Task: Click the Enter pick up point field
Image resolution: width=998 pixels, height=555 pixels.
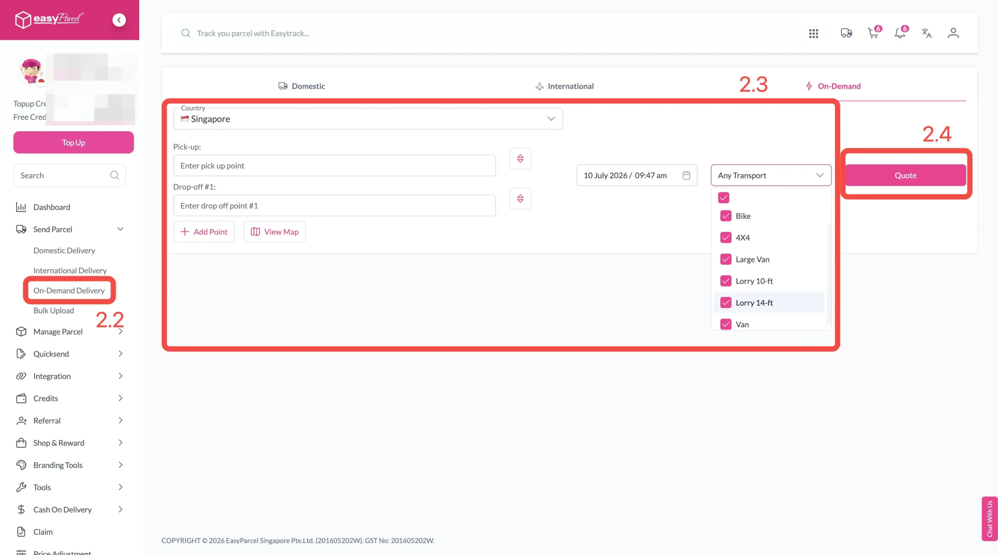Action: coord(334,165)
